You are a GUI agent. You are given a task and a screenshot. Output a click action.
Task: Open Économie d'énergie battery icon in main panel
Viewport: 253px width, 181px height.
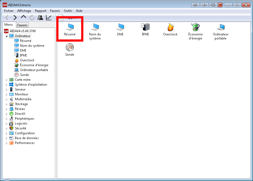click(195, 32)
